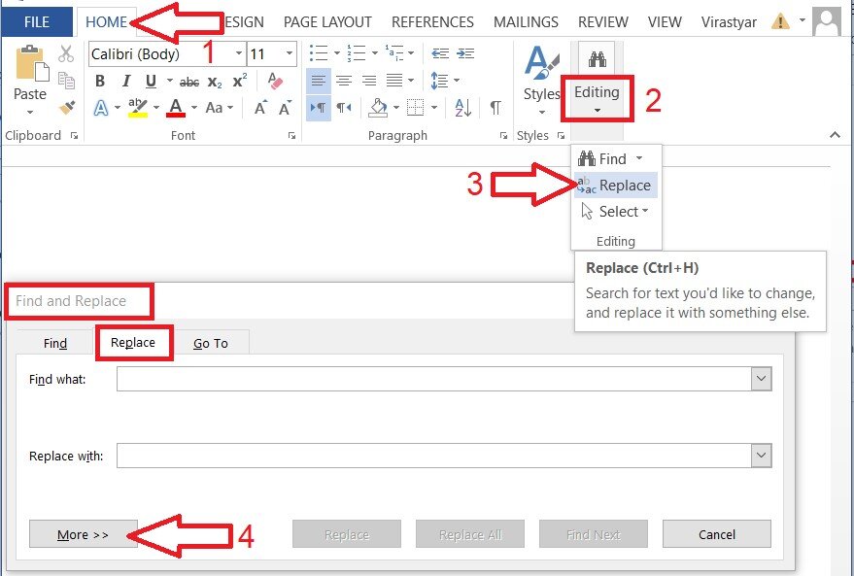Click the Replace option in Editing menu

coord(624,186)
